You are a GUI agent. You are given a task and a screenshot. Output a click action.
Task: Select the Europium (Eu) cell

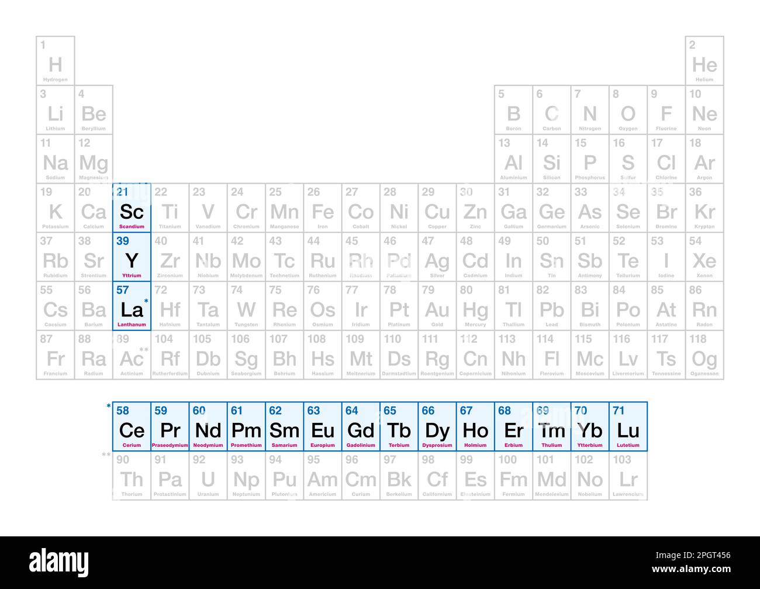tap(323, 426)
